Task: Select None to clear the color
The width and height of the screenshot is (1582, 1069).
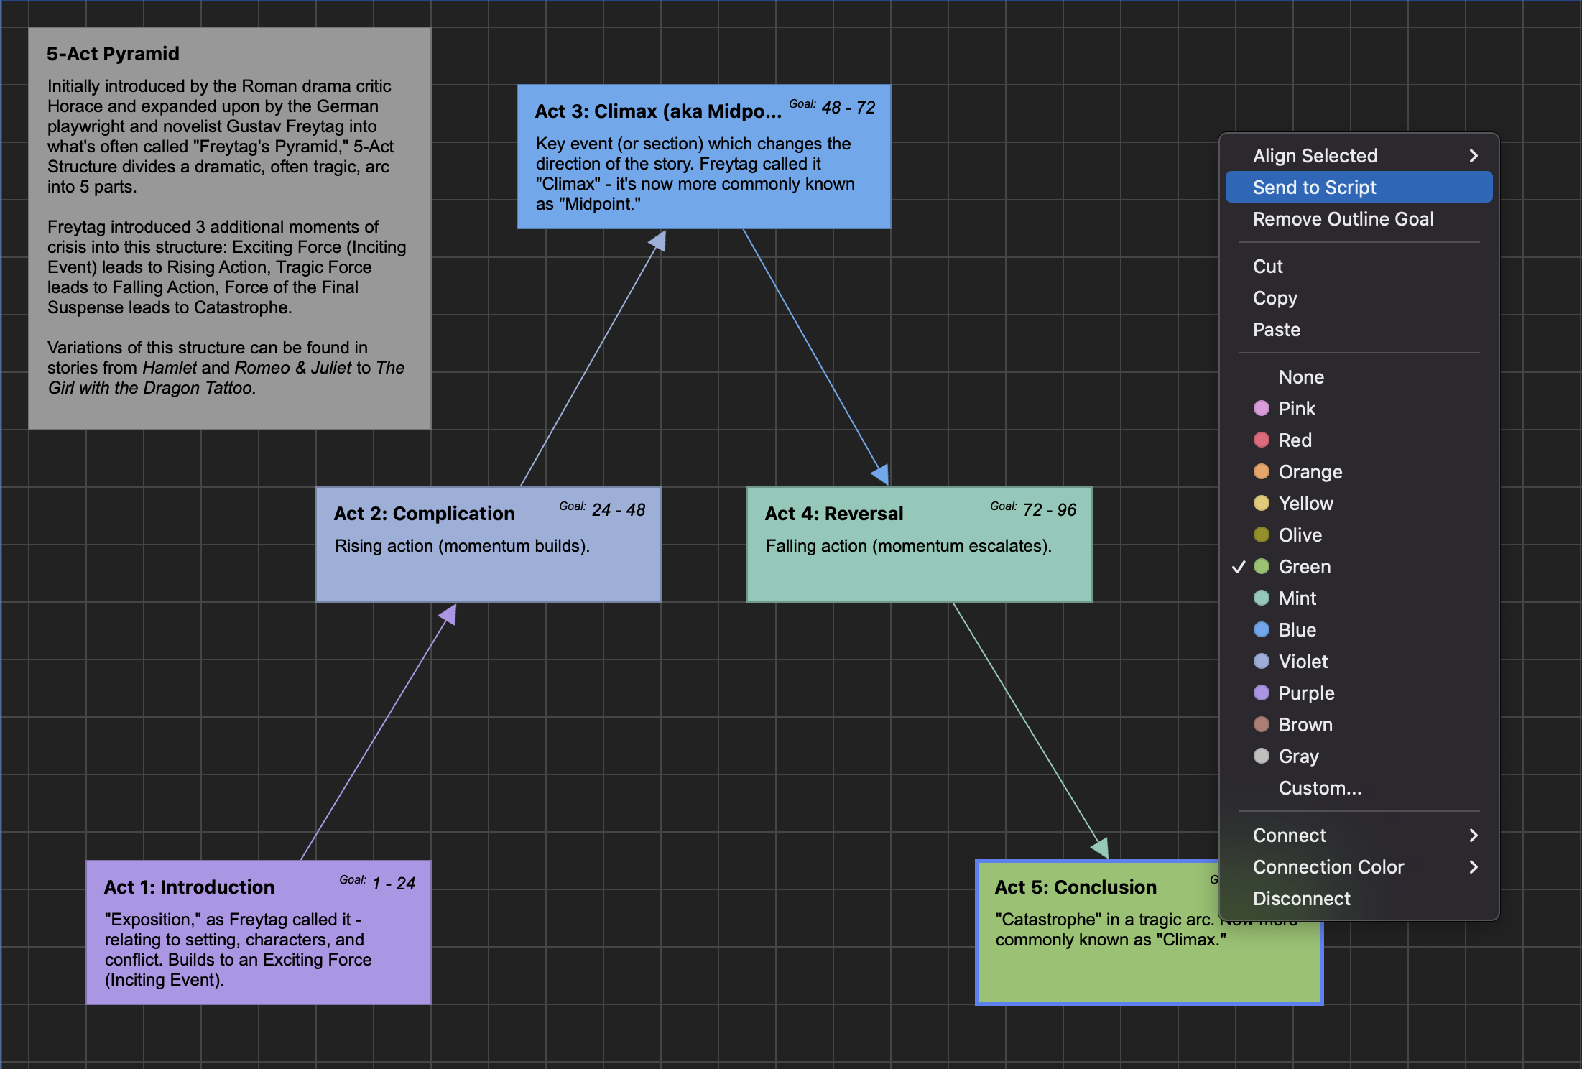Action: (1301, 377)
